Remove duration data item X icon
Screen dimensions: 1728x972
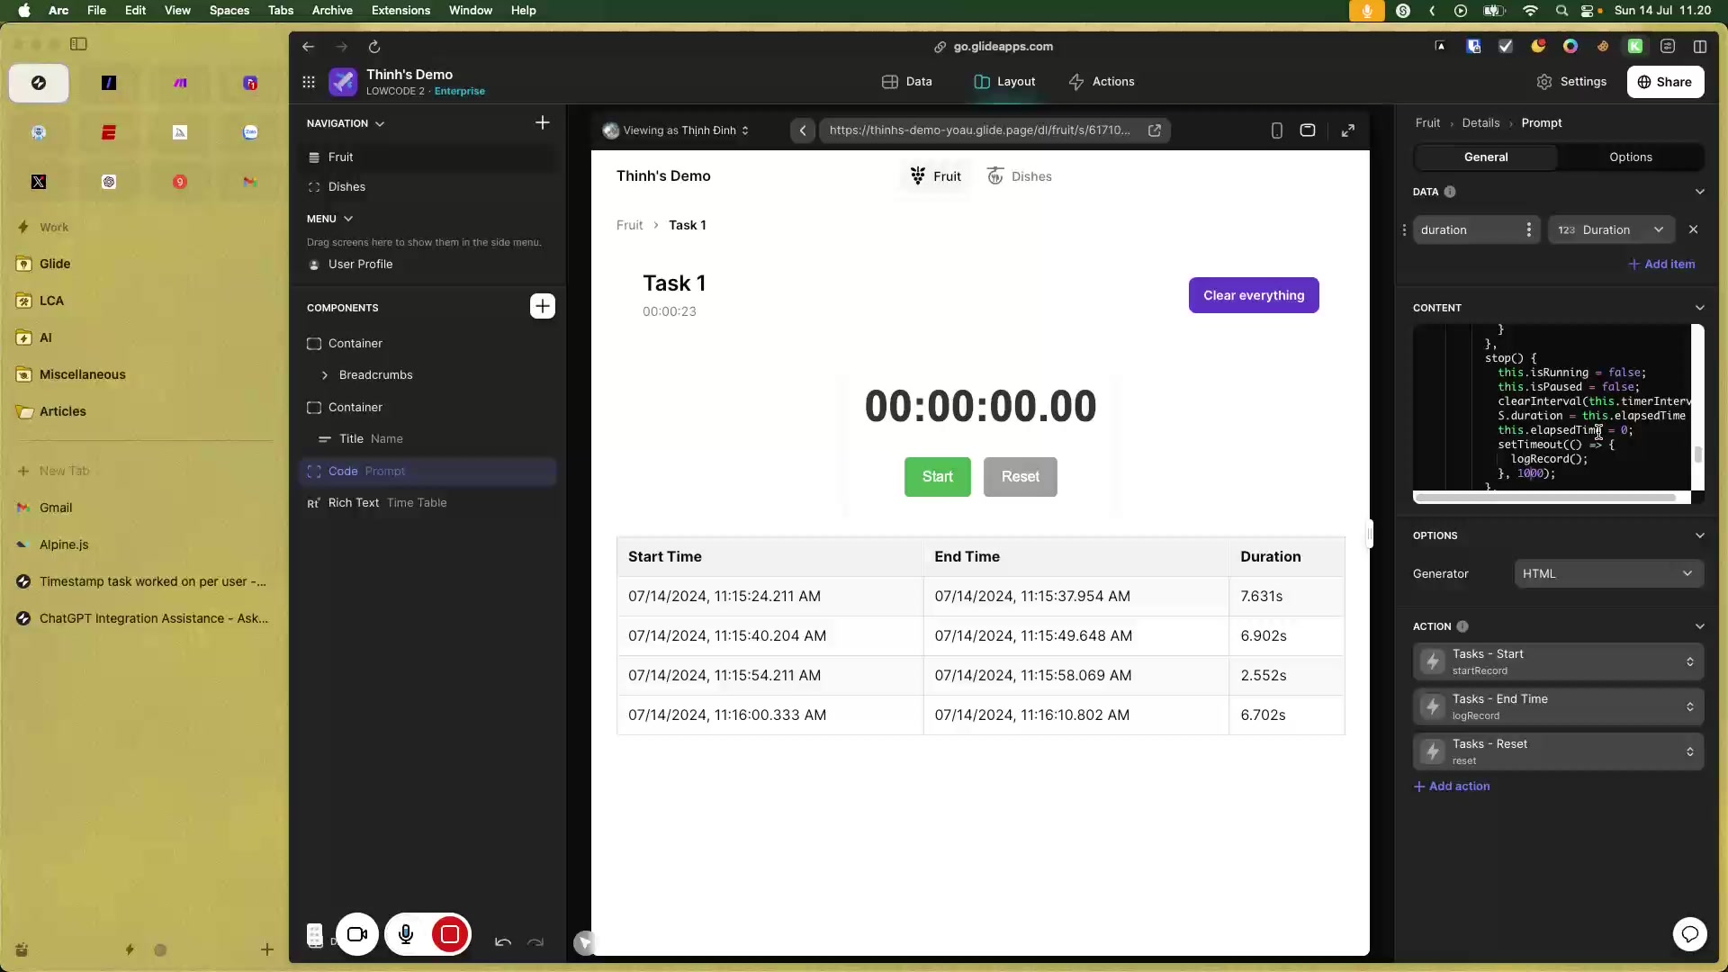(x=1693, y=229)
